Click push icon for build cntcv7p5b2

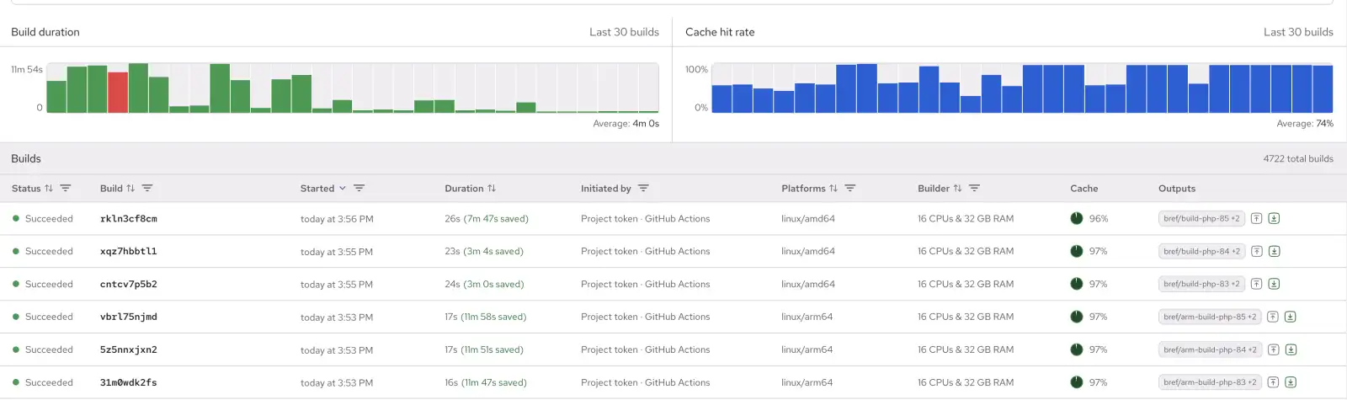[1256, 284]
